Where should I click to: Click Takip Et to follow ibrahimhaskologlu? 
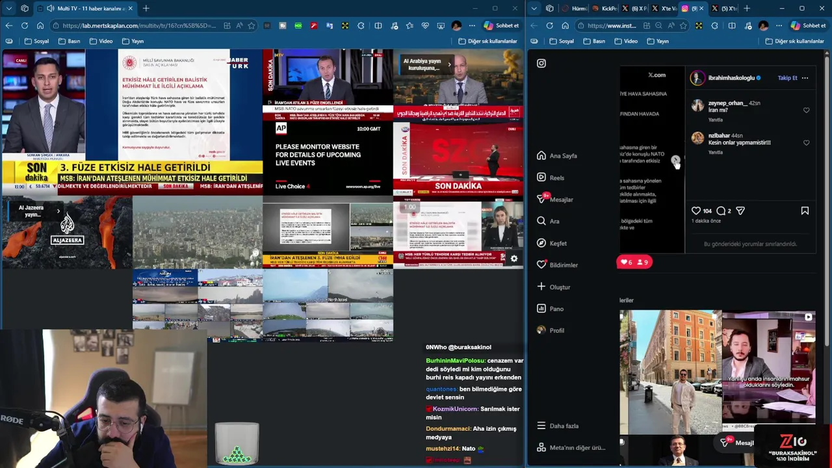pyautogui.click(x=787, y=78)
